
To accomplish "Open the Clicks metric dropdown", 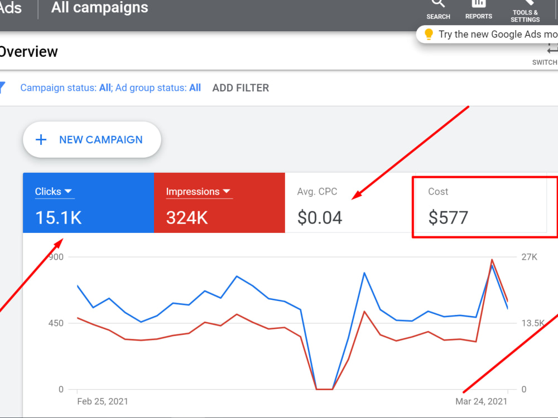I will point(54,192).
